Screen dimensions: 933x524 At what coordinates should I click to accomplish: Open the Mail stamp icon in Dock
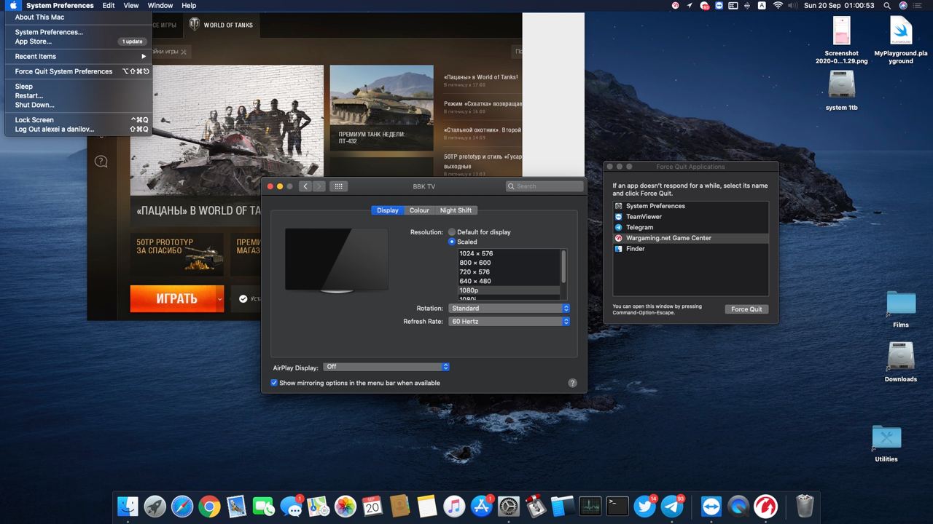coord(236,506)
